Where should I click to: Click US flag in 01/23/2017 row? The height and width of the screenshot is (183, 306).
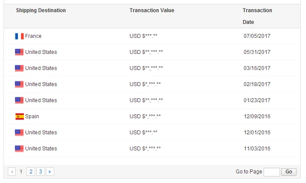[19, 100]
